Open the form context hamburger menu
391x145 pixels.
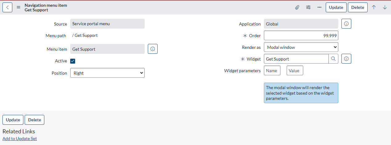[x=18, y=7]
